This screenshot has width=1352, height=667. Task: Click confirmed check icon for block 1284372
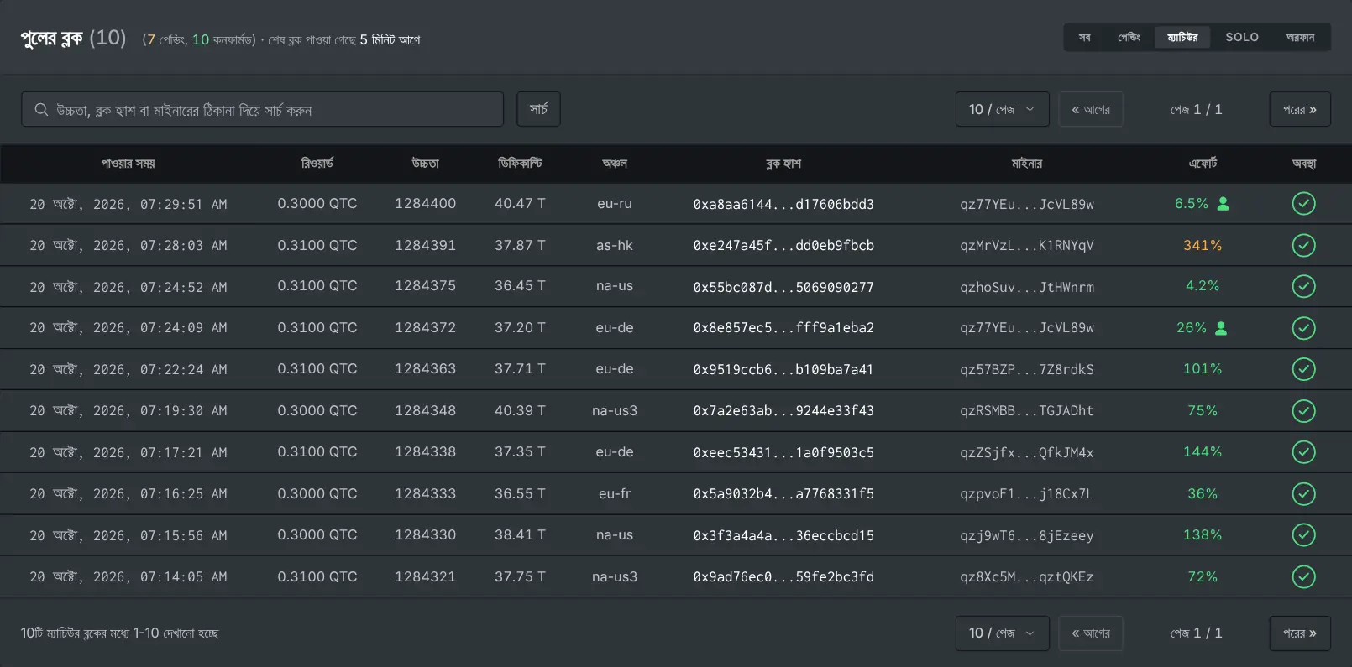(1303, 328)
